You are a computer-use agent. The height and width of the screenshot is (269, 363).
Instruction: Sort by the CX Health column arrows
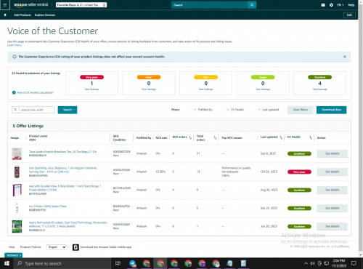click(x=311, y=137)
